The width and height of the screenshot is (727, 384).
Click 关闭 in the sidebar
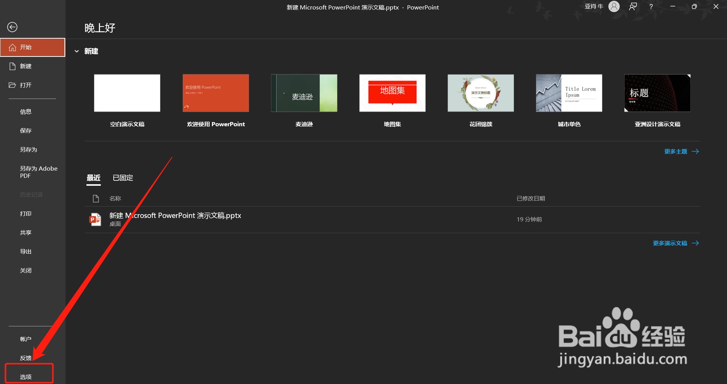[x=33, y=270]
